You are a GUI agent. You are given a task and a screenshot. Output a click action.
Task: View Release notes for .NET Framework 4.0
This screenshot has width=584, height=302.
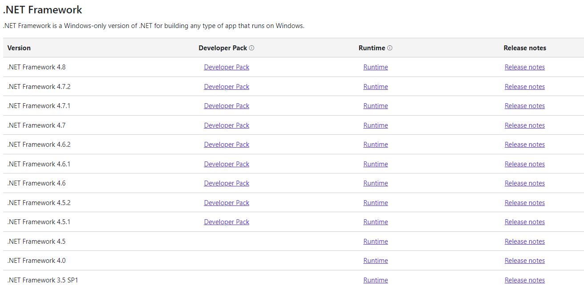(525, 261)
